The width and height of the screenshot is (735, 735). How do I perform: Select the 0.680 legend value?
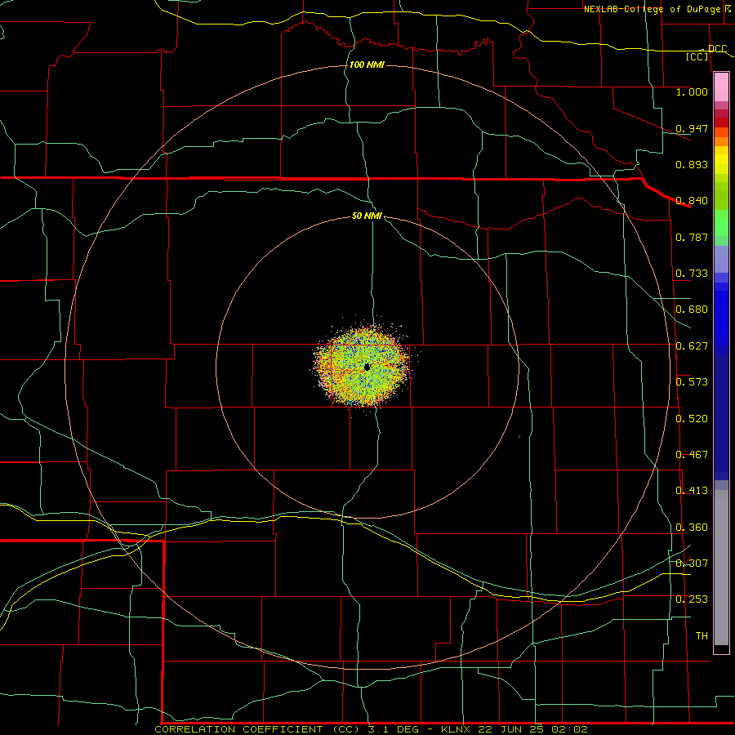[x=692, y=310]
